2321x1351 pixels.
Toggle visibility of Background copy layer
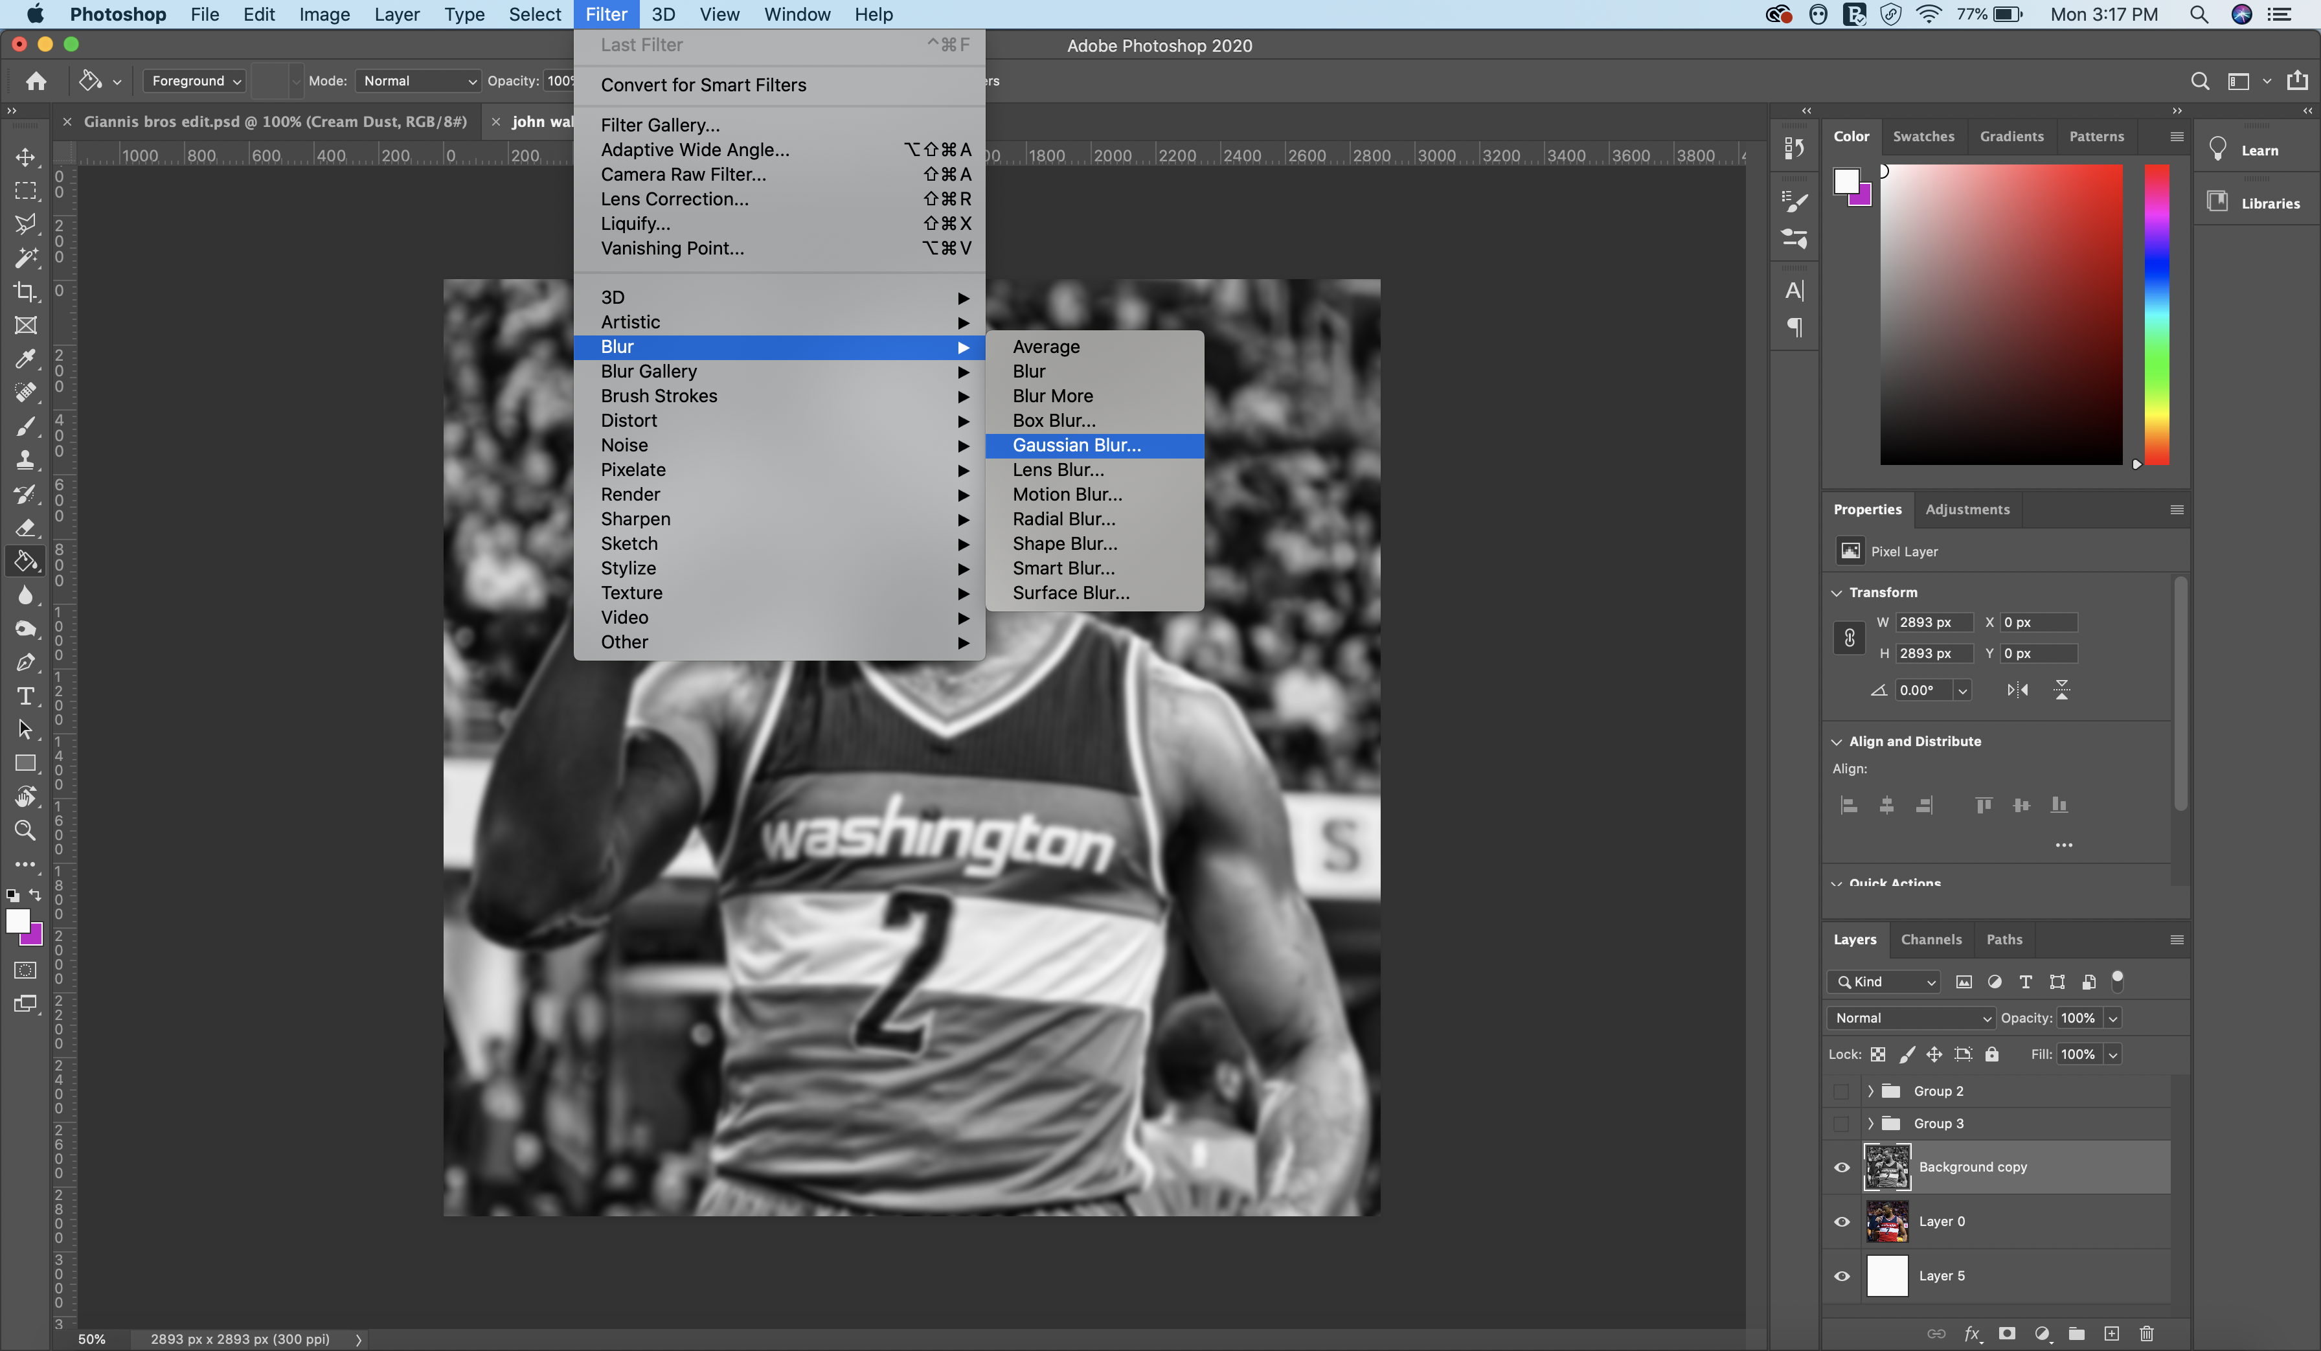coord(1842,1166)
